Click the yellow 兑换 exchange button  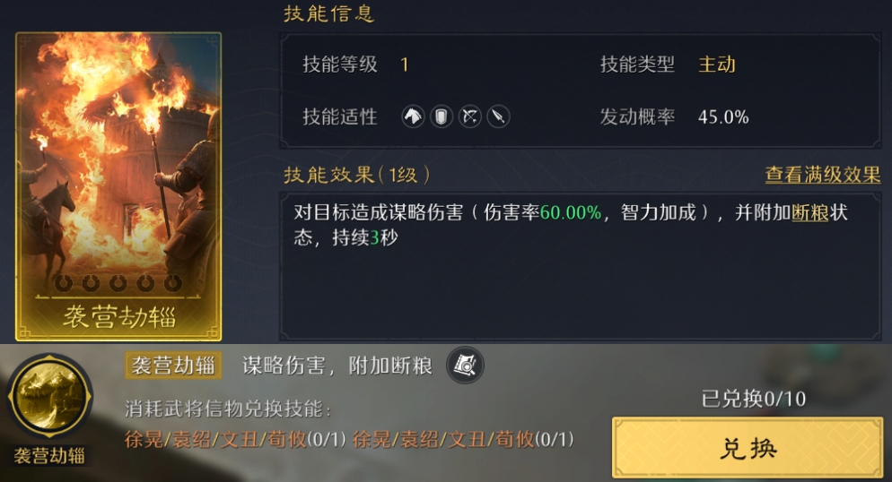(748, 448)
